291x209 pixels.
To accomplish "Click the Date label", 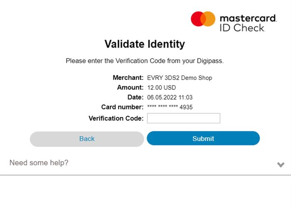I will tap(136, 97).
